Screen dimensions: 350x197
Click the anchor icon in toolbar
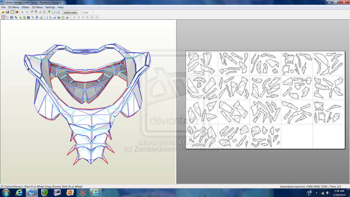(x=40, y=12)
